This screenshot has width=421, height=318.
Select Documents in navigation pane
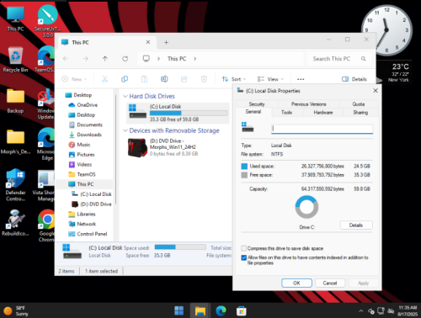click(x=89, y=125)
